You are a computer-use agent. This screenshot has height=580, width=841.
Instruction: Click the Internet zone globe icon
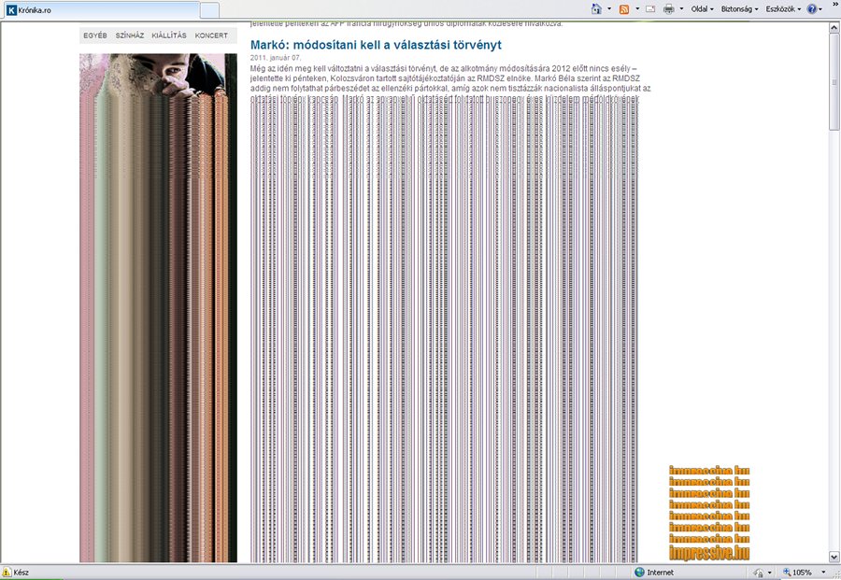(639, 572)
